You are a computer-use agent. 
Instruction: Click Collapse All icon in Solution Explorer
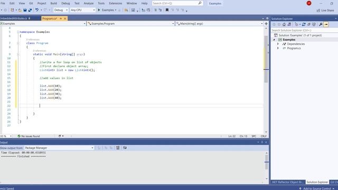(x=308, y=25)
